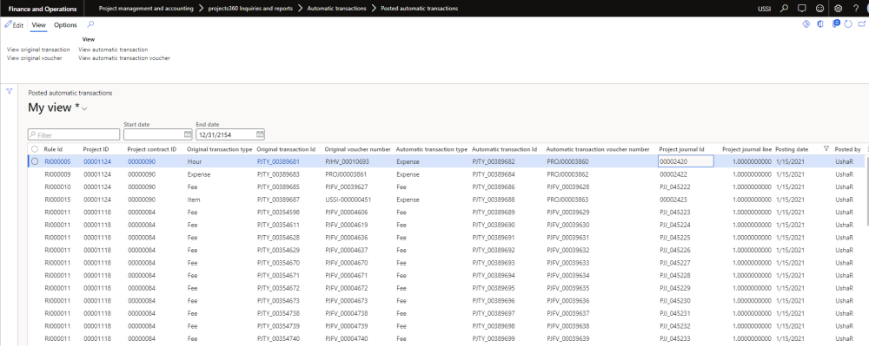Click View original transaction
Image resolution: width=869 pixels, height=347 pixels.
coord(38,50)
